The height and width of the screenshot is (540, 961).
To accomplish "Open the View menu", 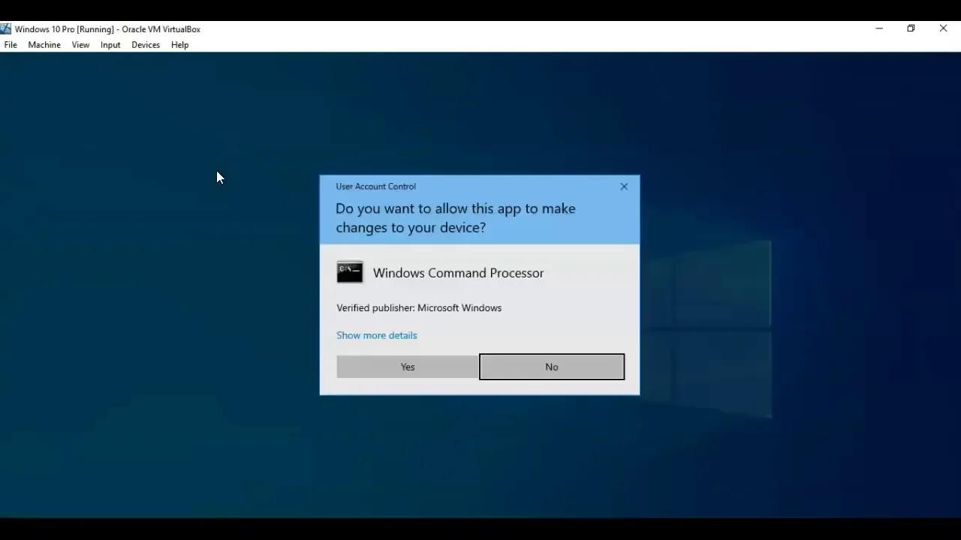I will pyautogui.click(x=80, y=45).
